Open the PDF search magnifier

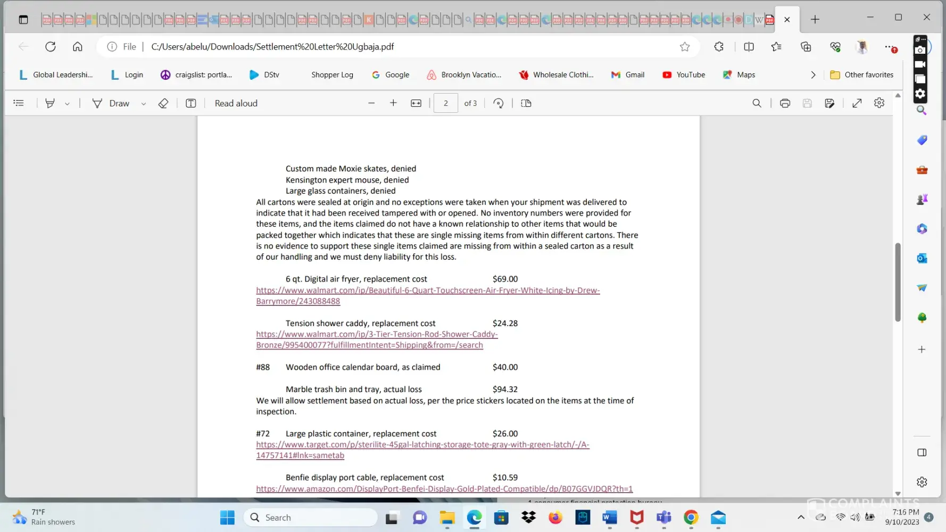point(757,103)
